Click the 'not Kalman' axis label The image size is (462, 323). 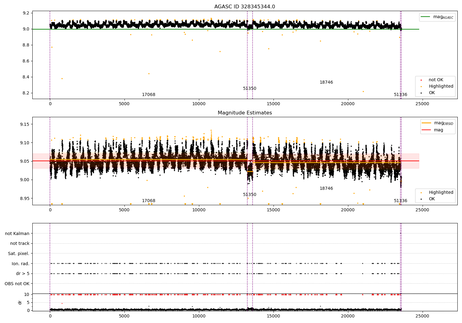[17, 233]
